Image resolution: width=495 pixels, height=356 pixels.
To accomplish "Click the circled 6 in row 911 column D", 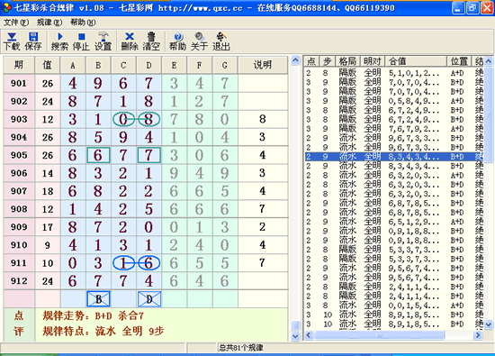I will coord(148,263).
